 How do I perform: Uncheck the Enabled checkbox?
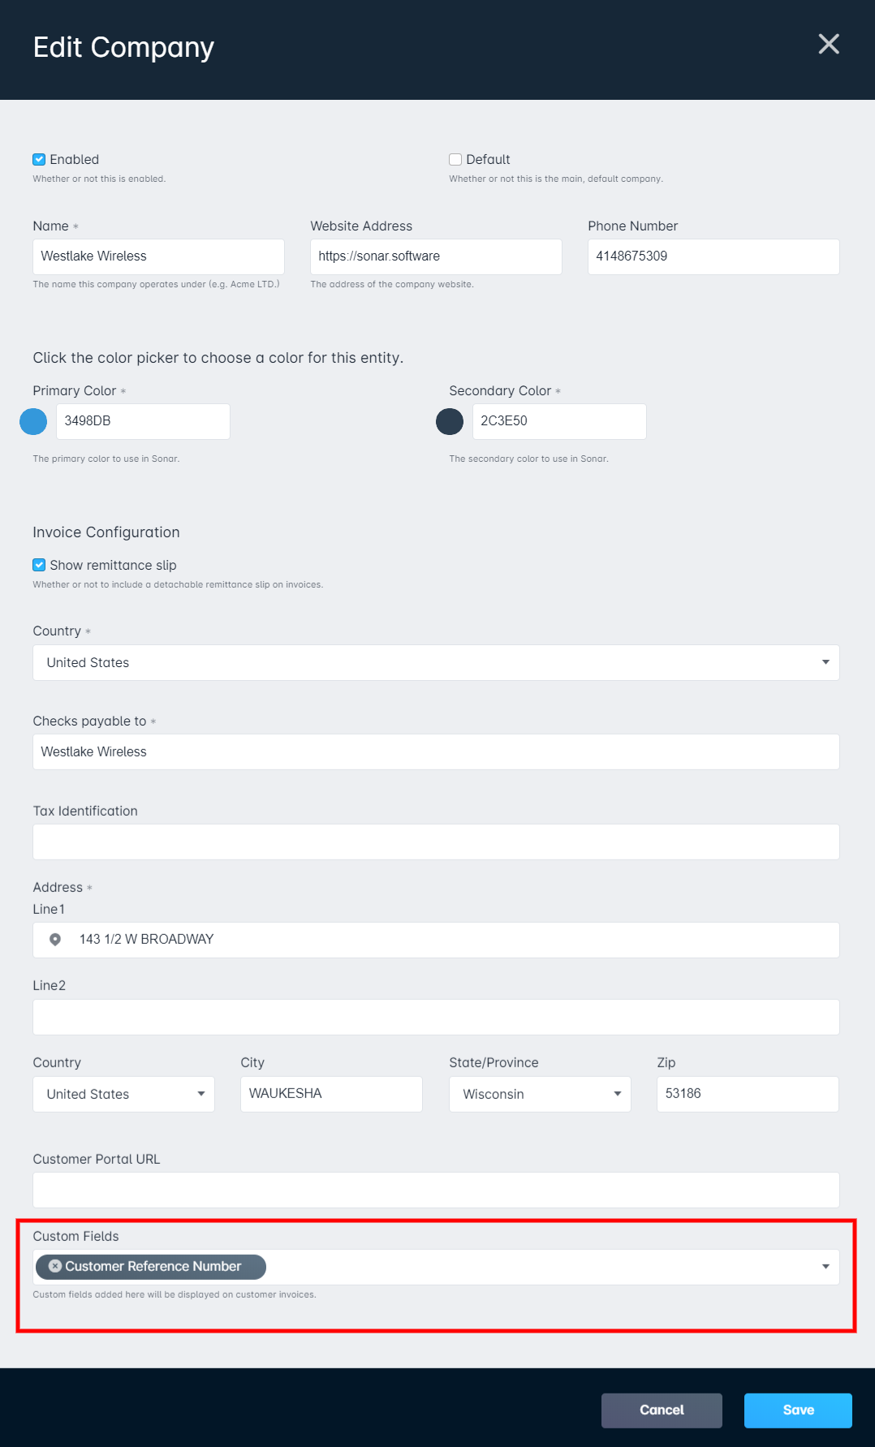coord(39,159)
